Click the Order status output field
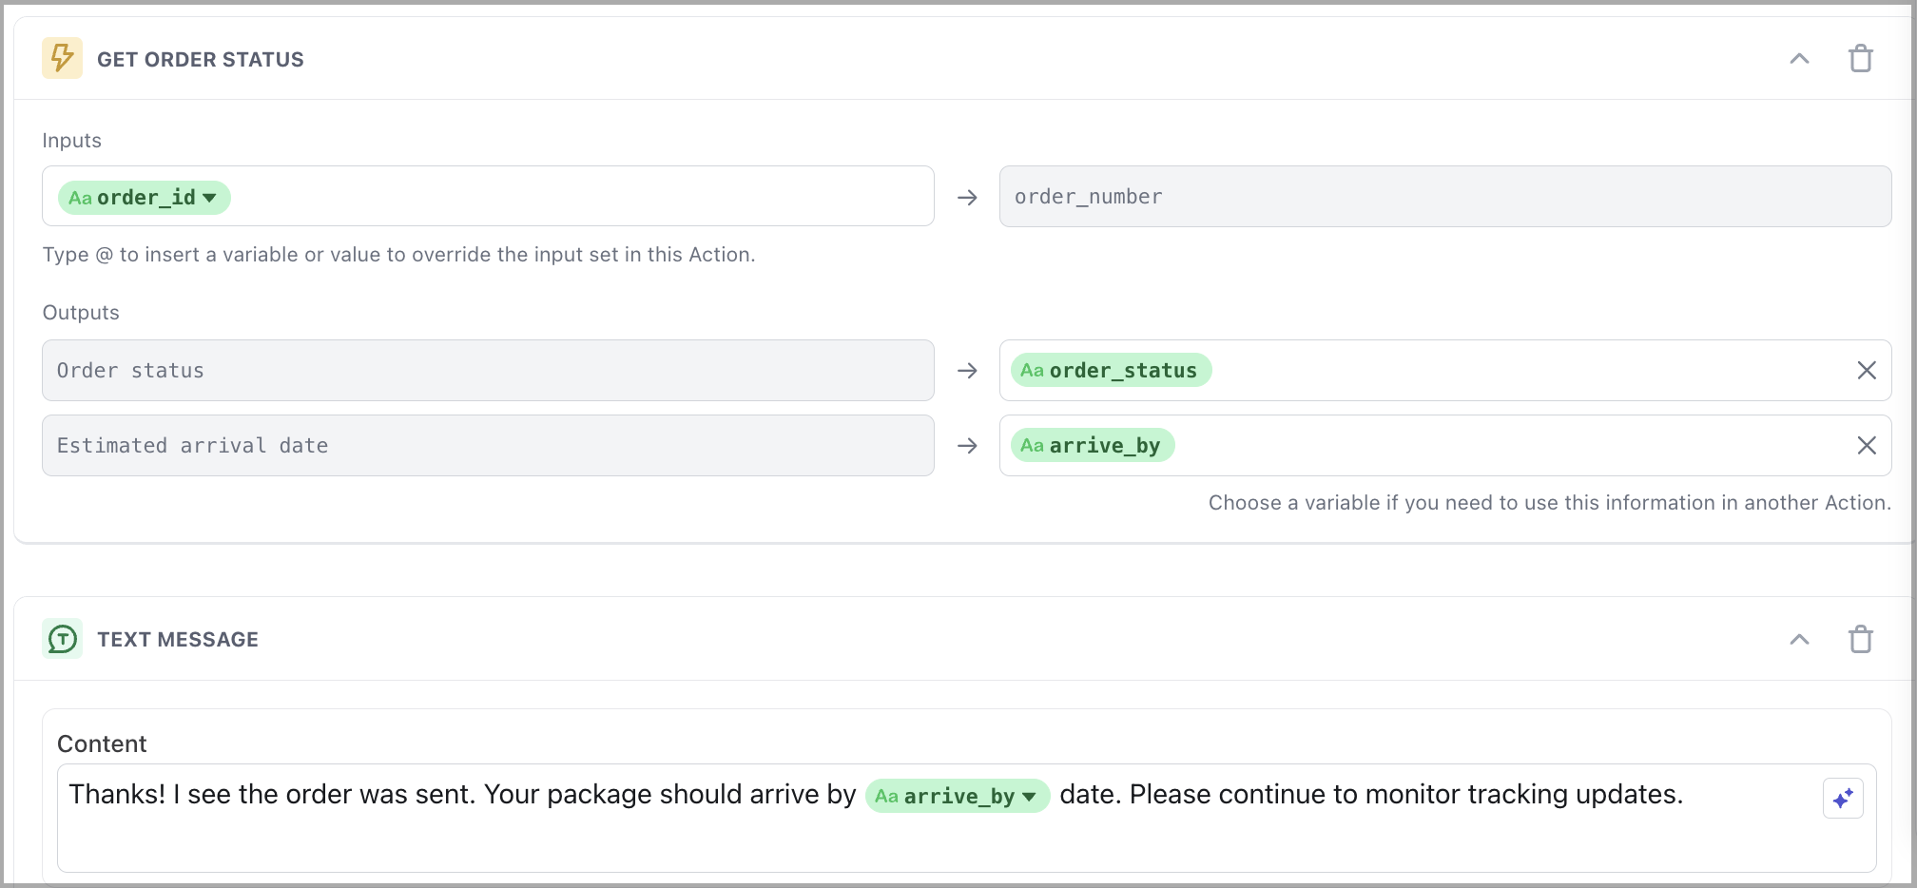1917x888 pixels. pos(487,371)
